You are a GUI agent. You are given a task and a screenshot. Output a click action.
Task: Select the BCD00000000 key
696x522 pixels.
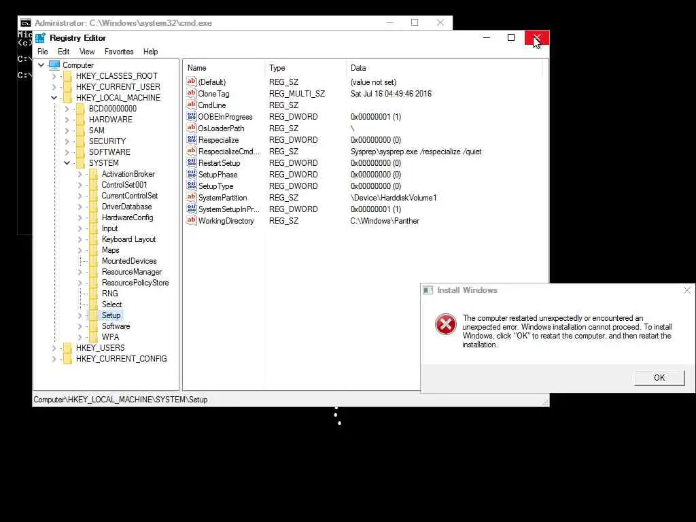tap(113, 109)
